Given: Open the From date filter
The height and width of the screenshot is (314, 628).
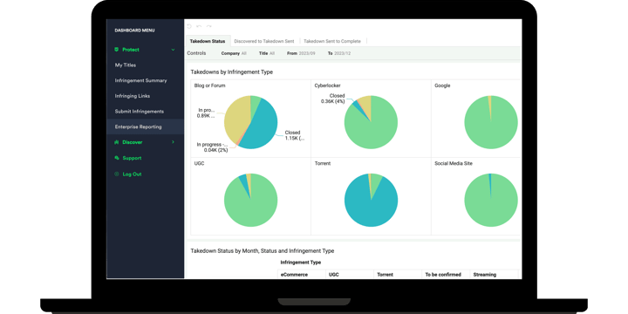Looking at the screenshot, I should coord(301,53).
